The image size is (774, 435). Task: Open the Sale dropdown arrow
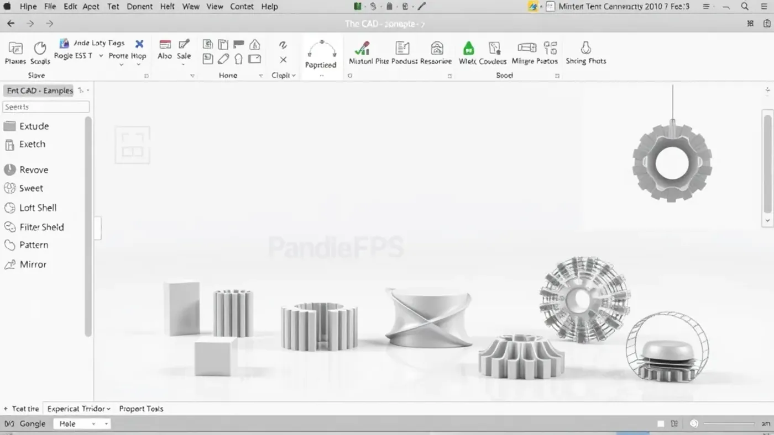pyautogui.click(x=184, y=65)
